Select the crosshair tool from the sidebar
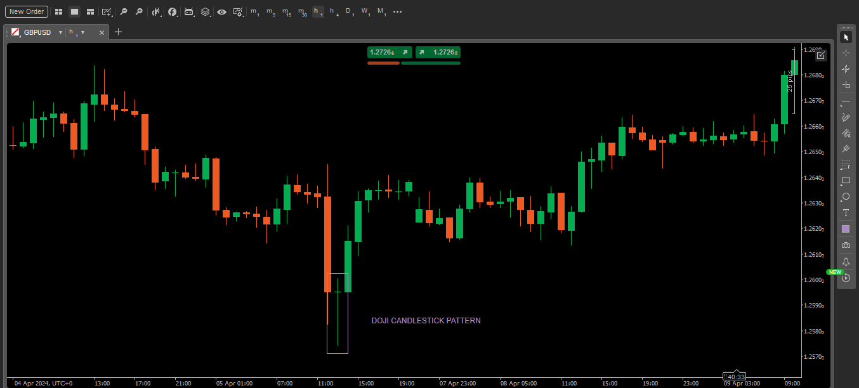Image resolution: width=859 pixels, height=388 pixels. point(846,53)
